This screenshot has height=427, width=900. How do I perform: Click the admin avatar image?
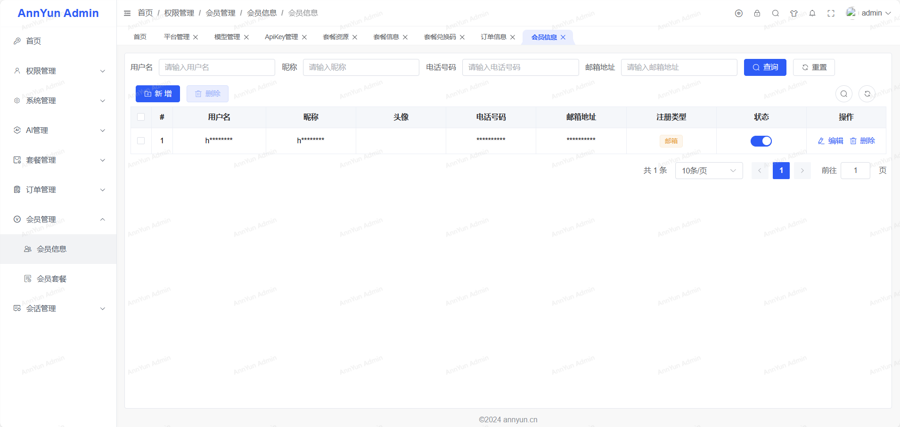tap(851, 13)
